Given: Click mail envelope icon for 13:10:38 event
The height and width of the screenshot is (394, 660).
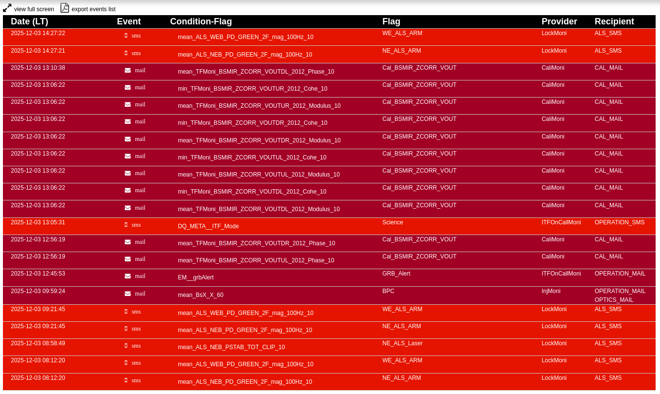Looking at the screenshot, I should coord(128,70).
